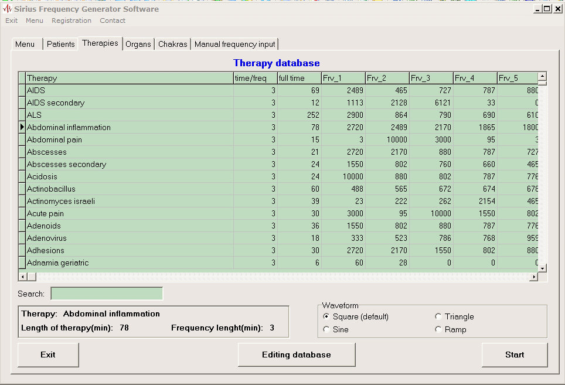Click the horizontal scrollbar thumb

32,277
